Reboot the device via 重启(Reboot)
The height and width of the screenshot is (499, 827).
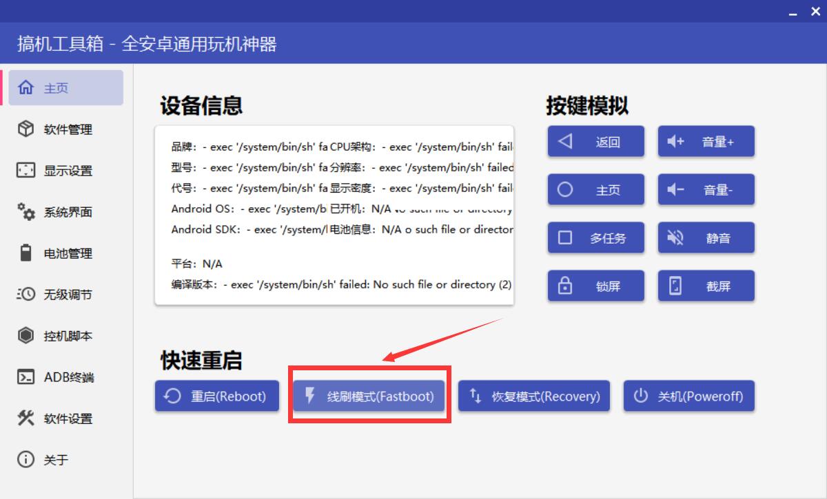point(216,396)
